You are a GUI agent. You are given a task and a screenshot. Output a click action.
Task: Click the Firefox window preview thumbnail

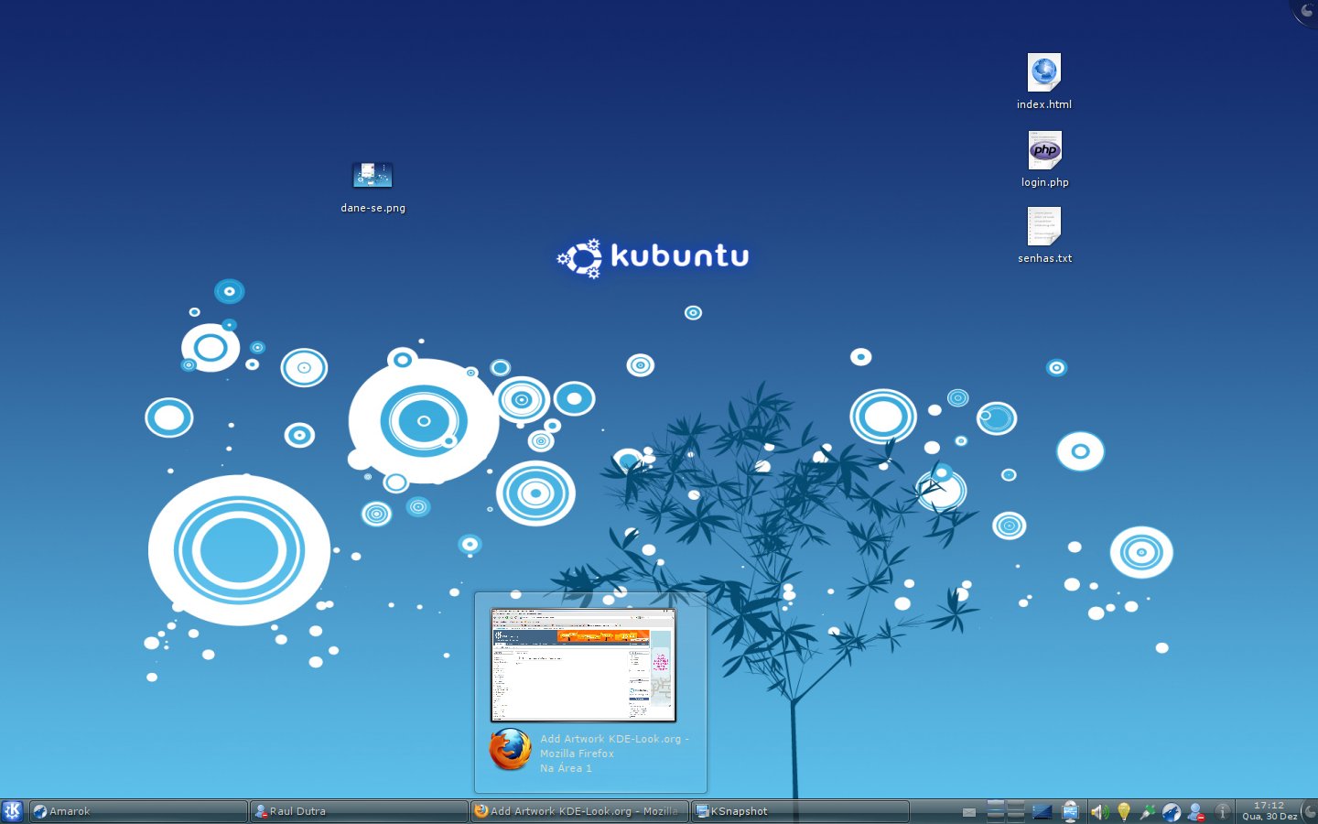pos(583,665)
